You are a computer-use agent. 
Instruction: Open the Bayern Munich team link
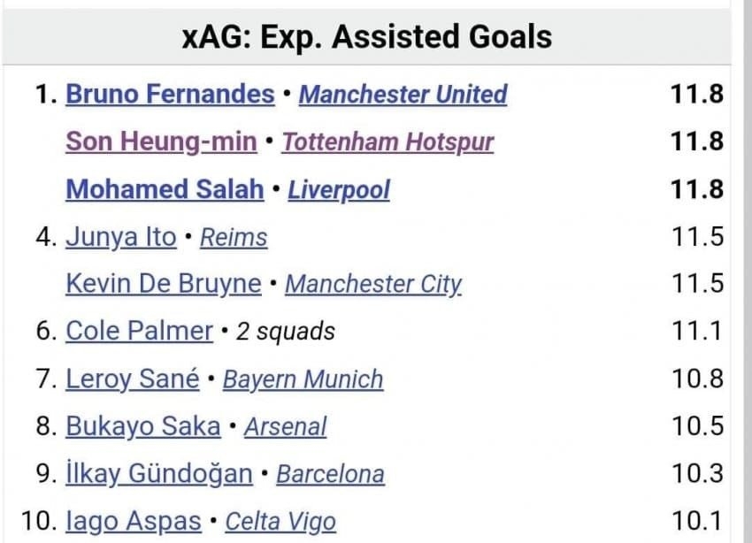click(x=303, y=379)
